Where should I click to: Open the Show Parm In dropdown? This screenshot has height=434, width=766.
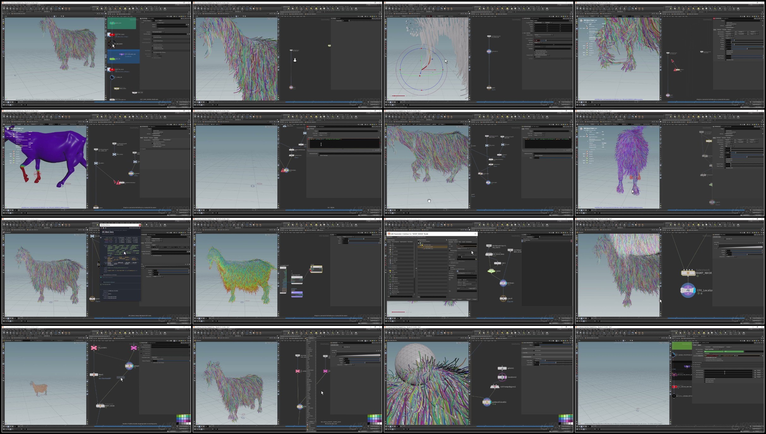pos(465,273)
